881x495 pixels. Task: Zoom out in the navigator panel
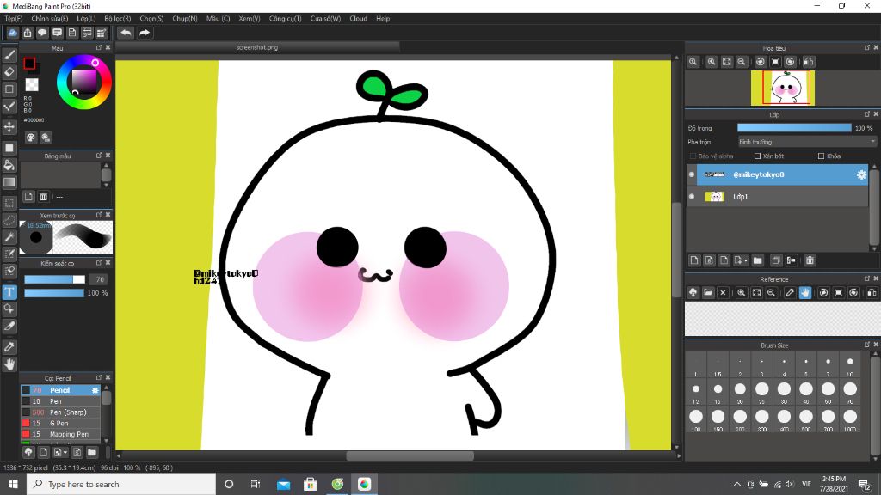pos(741,62)
